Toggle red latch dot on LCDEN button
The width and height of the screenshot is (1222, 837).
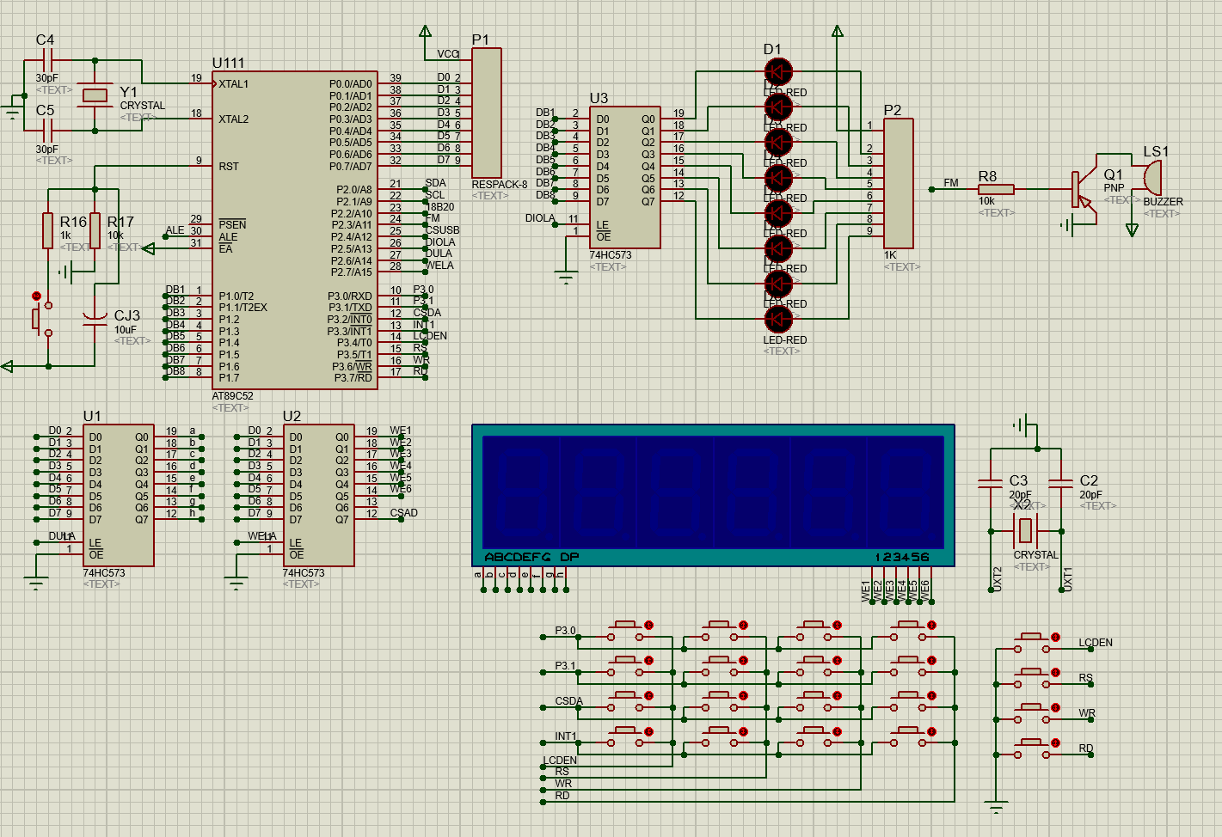pyautogui.click(x=1055, y=637)
